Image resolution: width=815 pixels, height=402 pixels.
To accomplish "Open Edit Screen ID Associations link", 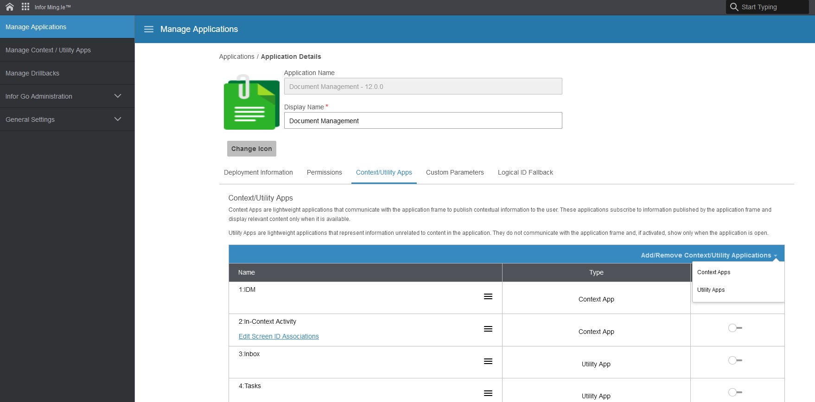I will click(x=279, y=336).
